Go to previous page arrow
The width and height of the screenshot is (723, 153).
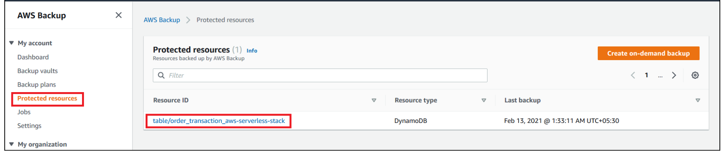(633, 75)
